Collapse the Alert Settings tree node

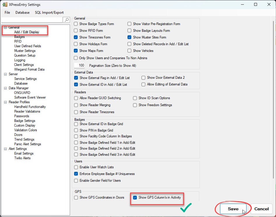point(5,149)
